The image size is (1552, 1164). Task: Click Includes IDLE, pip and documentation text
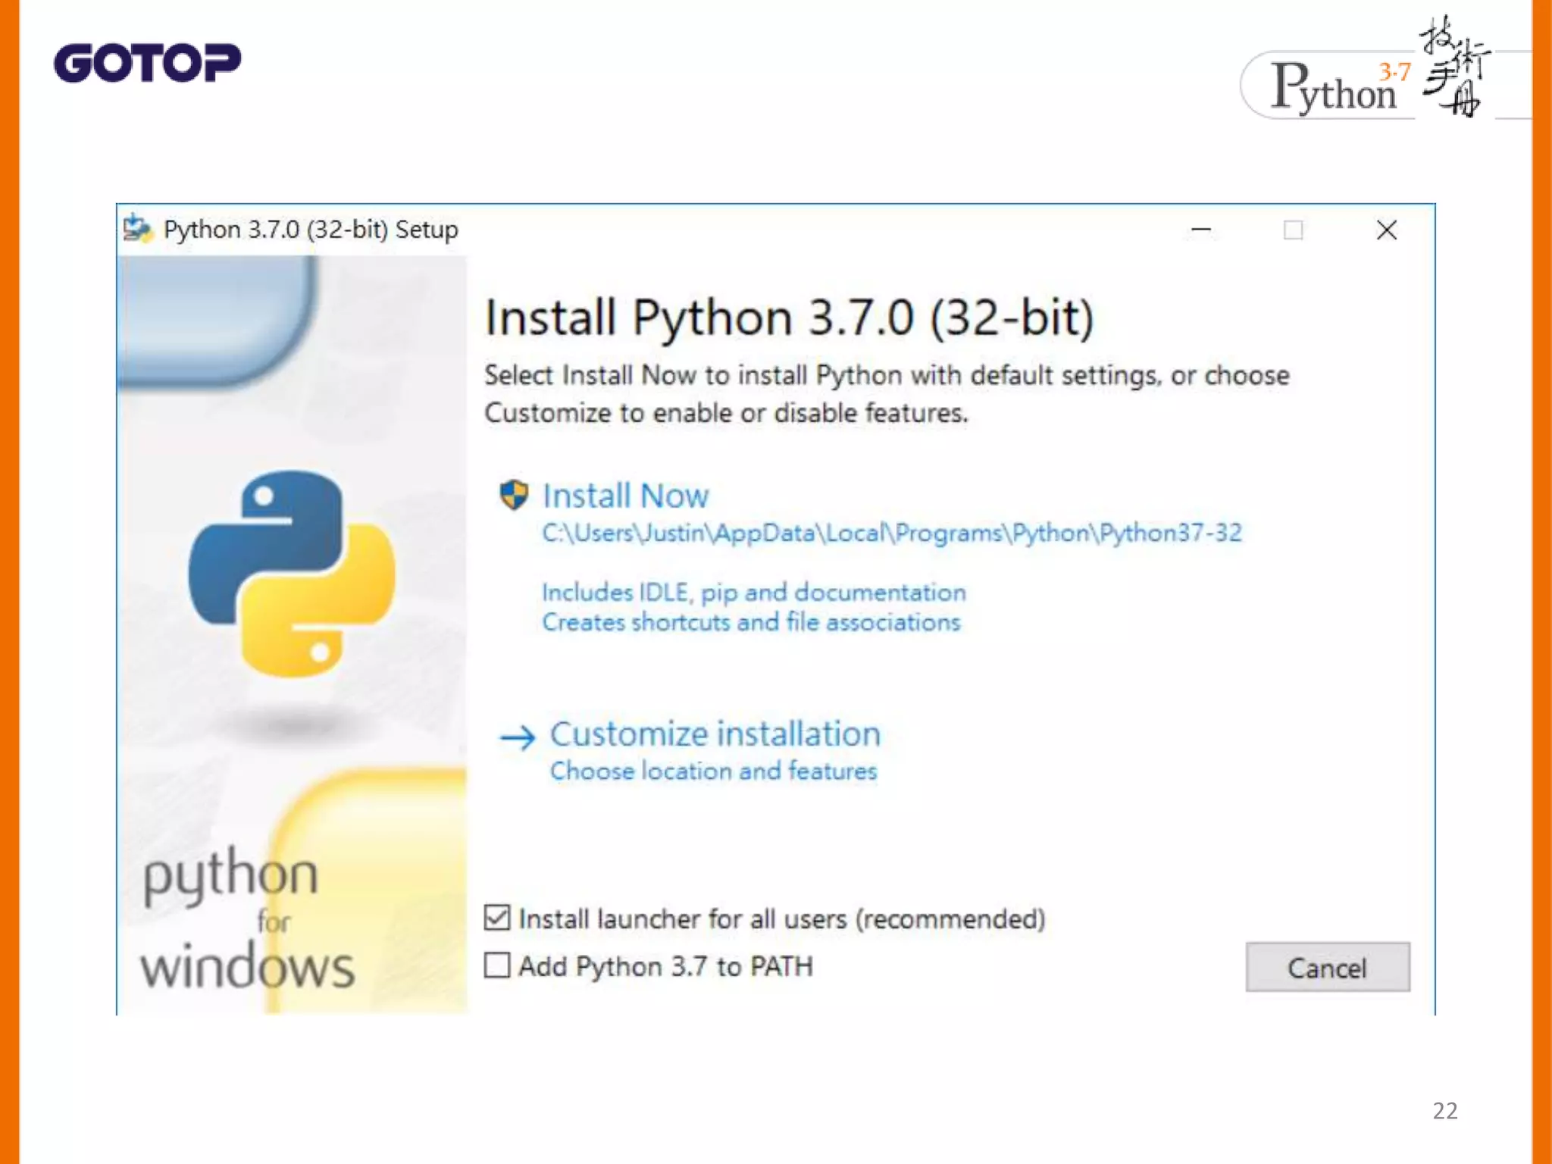click(x=753, y=592)
